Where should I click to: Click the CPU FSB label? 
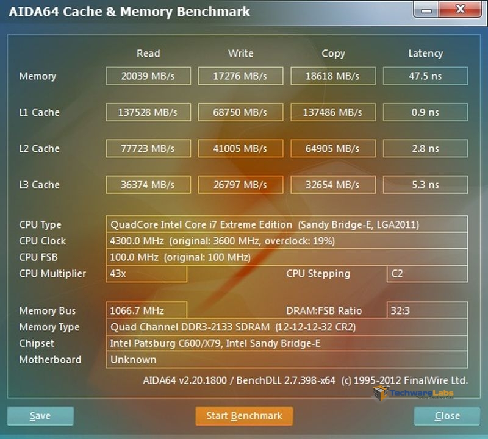point(38,257)
